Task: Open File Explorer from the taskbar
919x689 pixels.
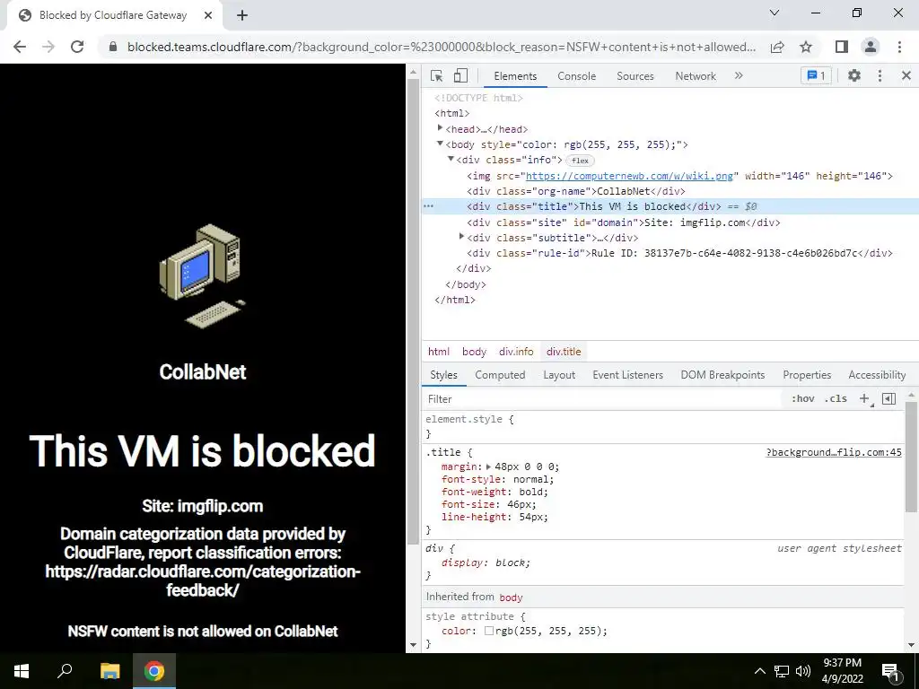Action: click(109, 671)
